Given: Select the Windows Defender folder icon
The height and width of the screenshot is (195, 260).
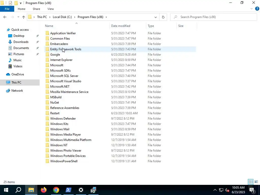Looking at the screenshot, I should (47, 119).
